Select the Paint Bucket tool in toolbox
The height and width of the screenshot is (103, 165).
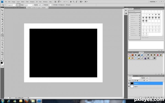(2, 36)
